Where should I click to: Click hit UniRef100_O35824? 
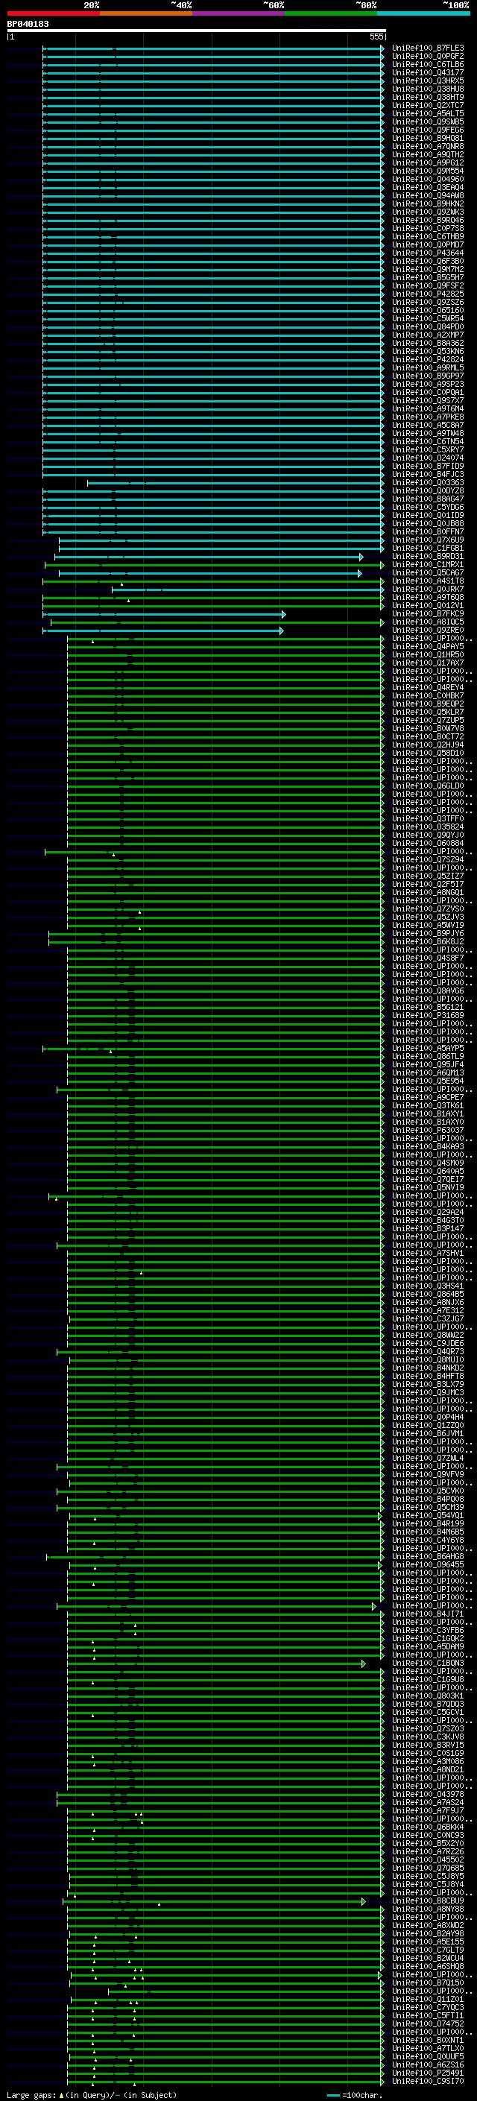[x=427, y=827]
